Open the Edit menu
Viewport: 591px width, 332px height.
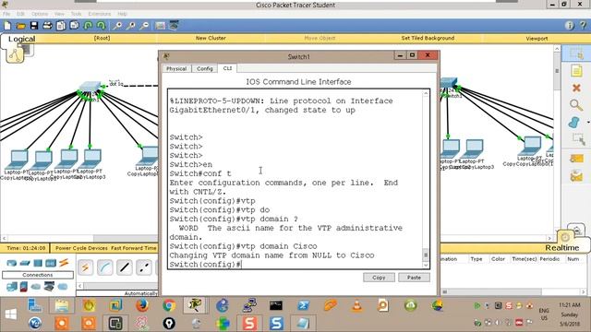click(20, 14)
